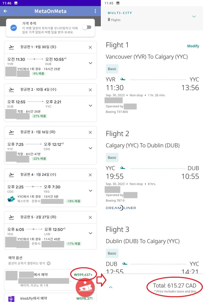
Task: Remove flight 5 with its X icon
Action: 90,217
